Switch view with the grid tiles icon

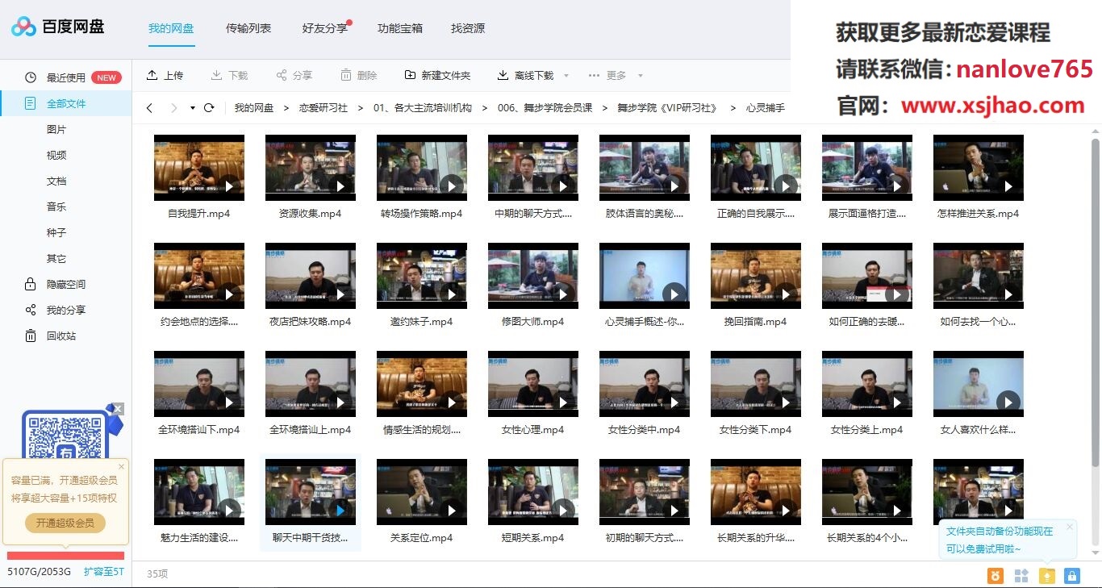point(1021,575)
